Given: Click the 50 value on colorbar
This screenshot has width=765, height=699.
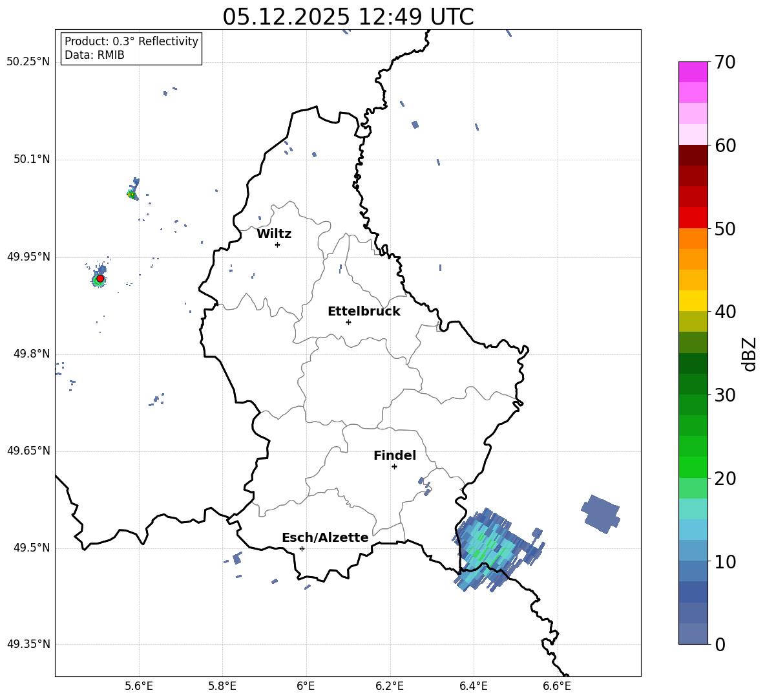Looking at the screenshot, I should [x=725, y=229].
